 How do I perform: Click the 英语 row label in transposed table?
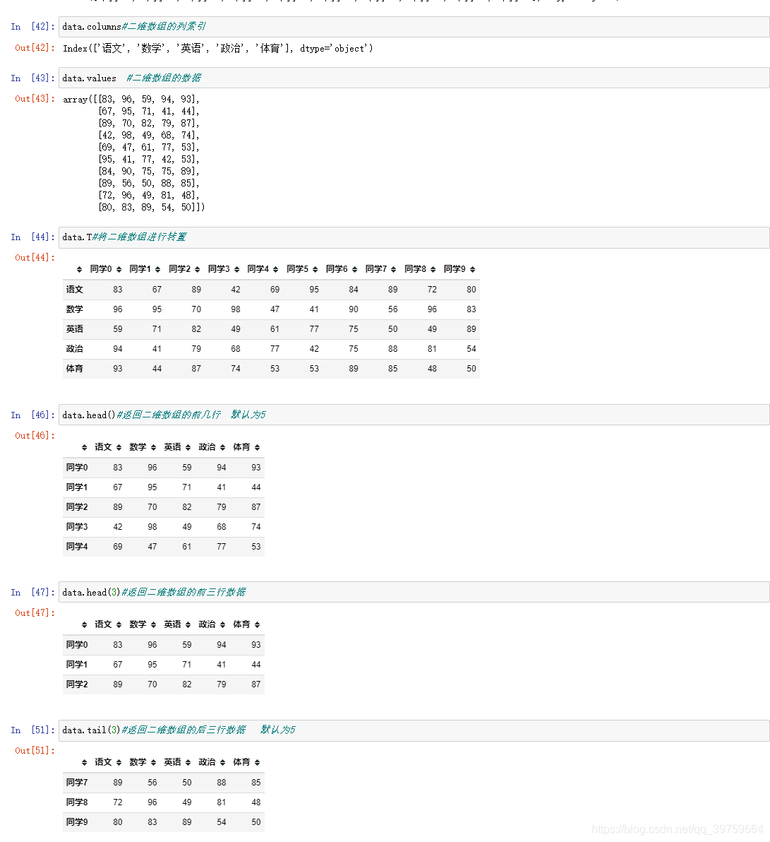pos(75,329)
